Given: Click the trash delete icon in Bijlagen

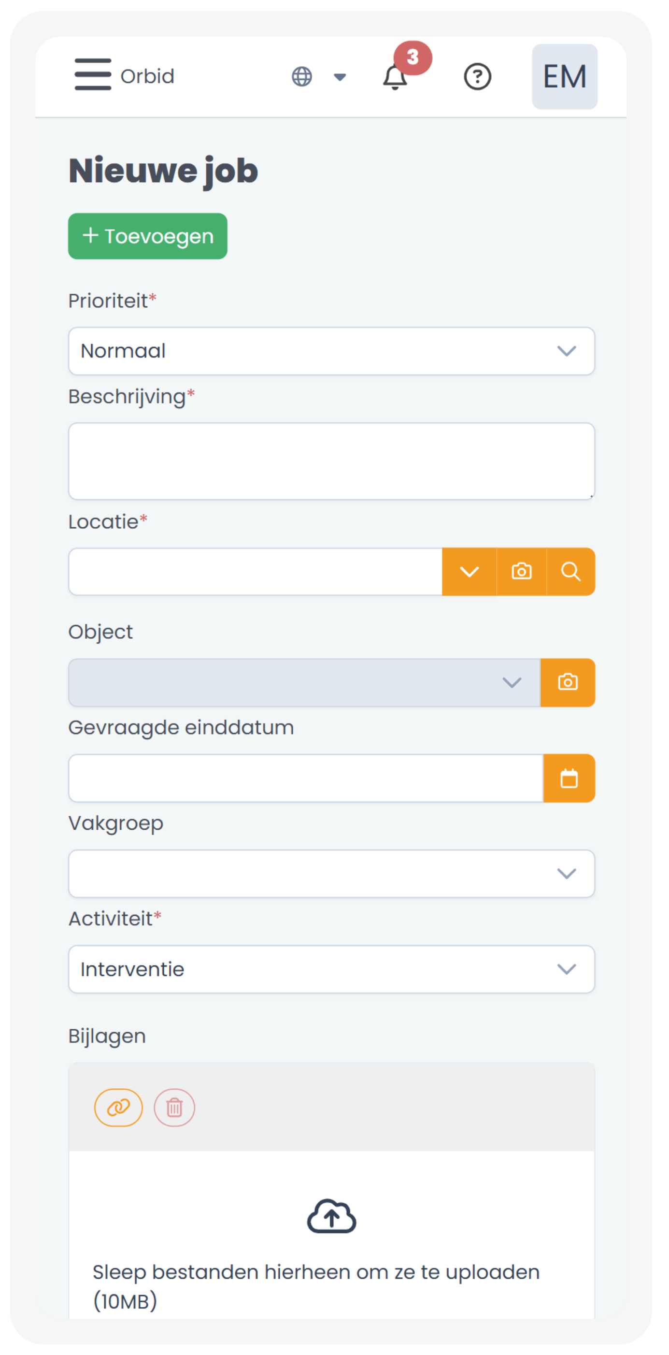Looking at the screenshot, I should tap(174, 1107).
